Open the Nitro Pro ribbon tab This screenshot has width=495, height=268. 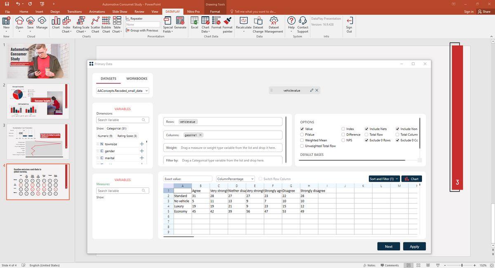point(193,12)
